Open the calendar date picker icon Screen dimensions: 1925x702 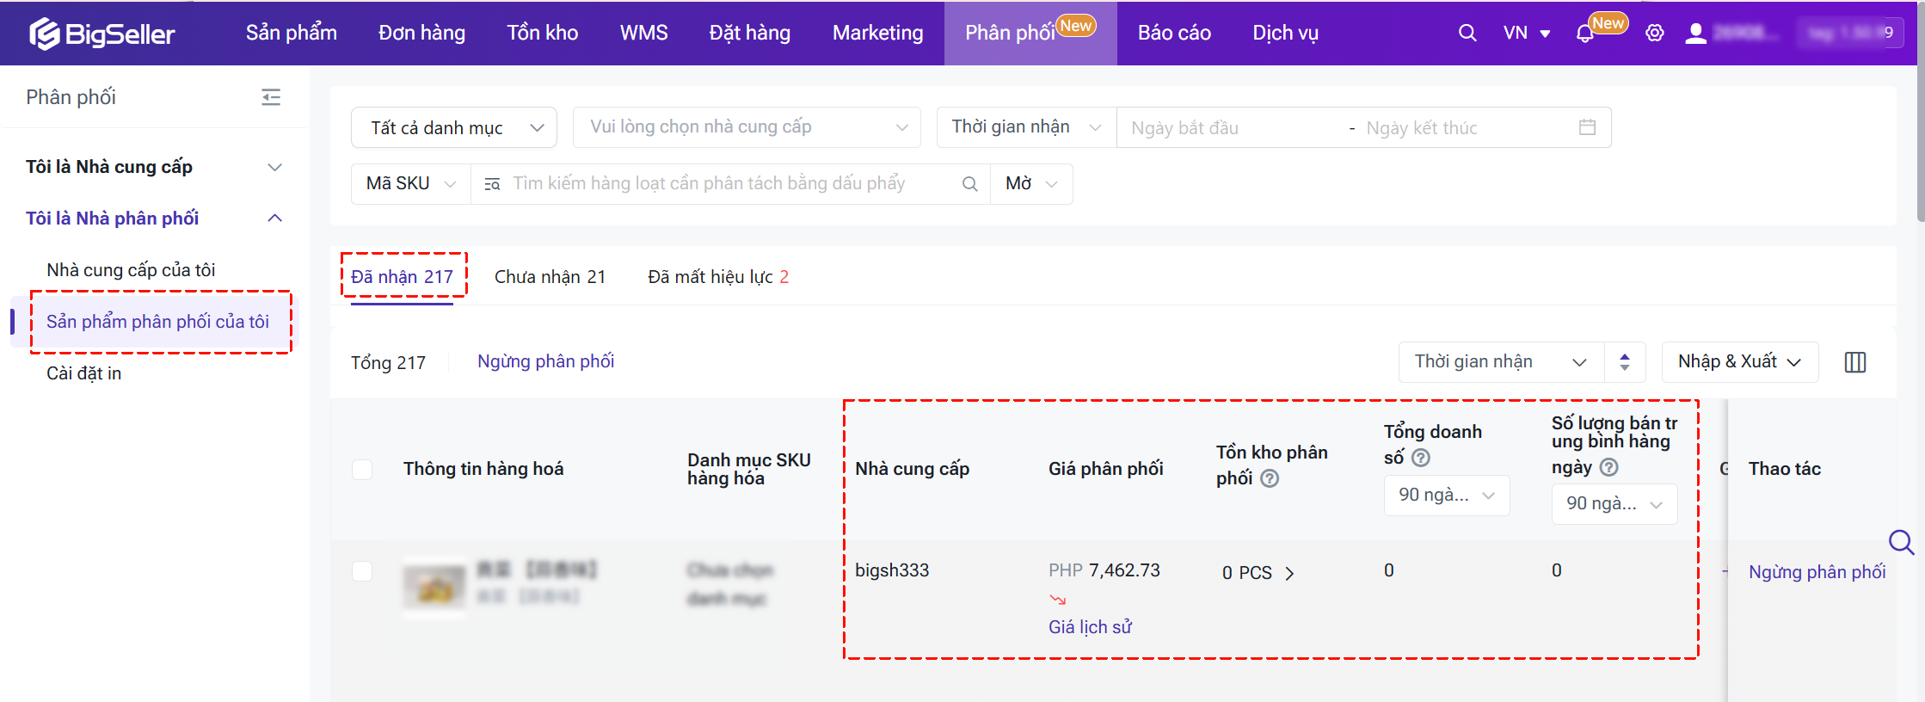(x=1587, y=127)
